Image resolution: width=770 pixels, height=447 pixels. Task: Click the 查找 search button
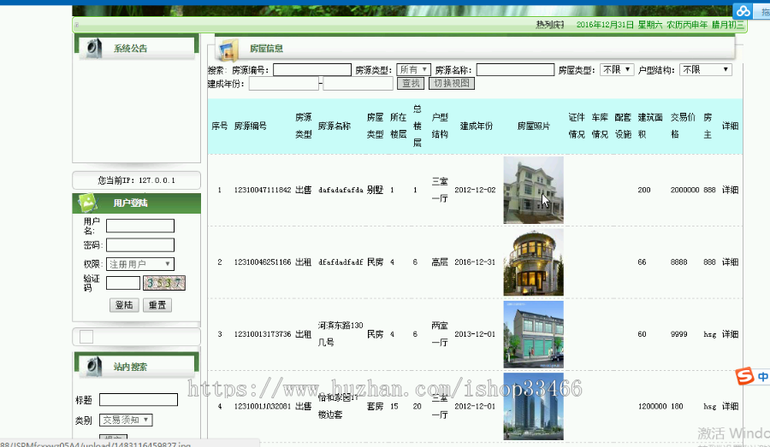[x=411, y=84]
